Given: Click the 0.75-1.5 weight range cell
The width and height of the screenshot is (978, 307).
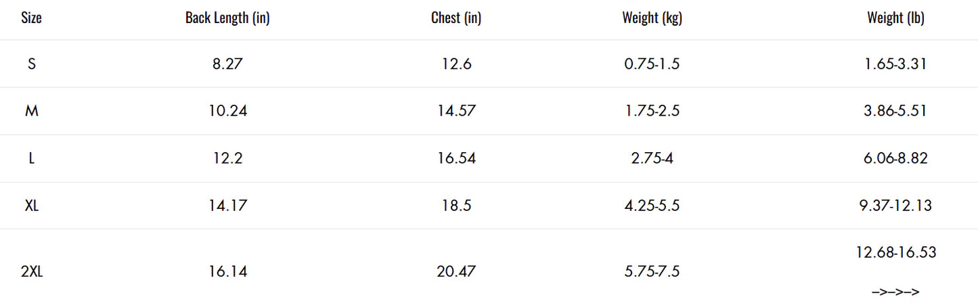Looking at the screenshot, I should [652, 64].
